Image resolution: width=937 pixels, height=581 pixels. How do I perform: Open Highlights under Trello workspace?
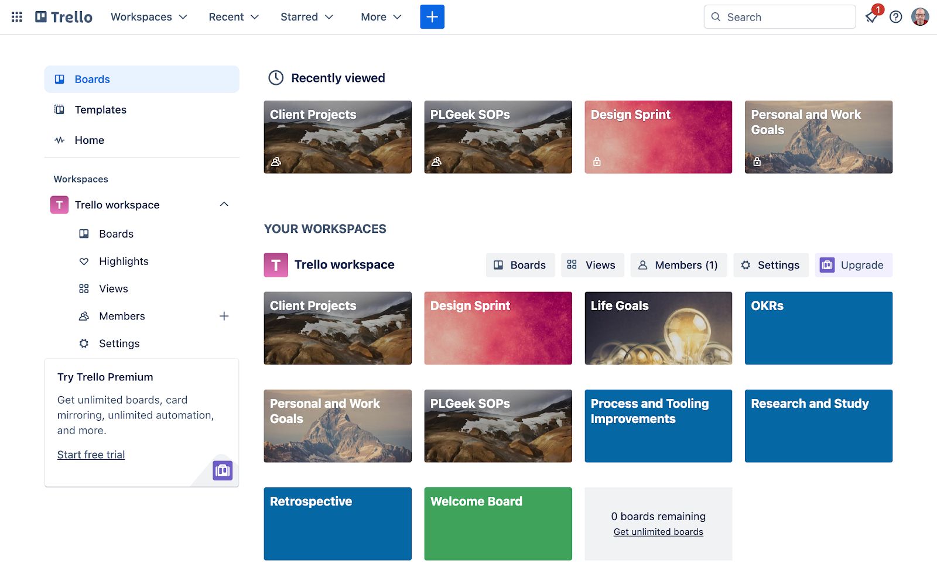(x=124, y=261)
